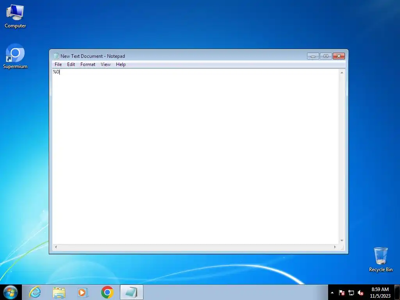
Task: Click the Notepad icon in the title bar
Action: (56, 56)
